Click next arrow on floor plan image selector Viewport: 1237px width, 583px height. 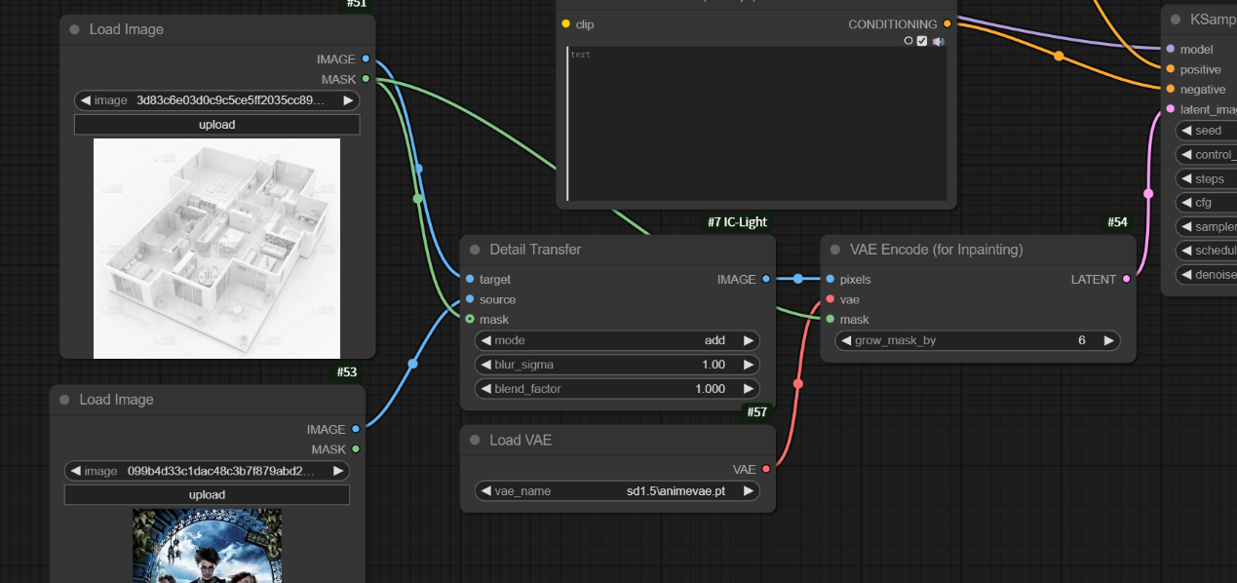coord(348,100)
